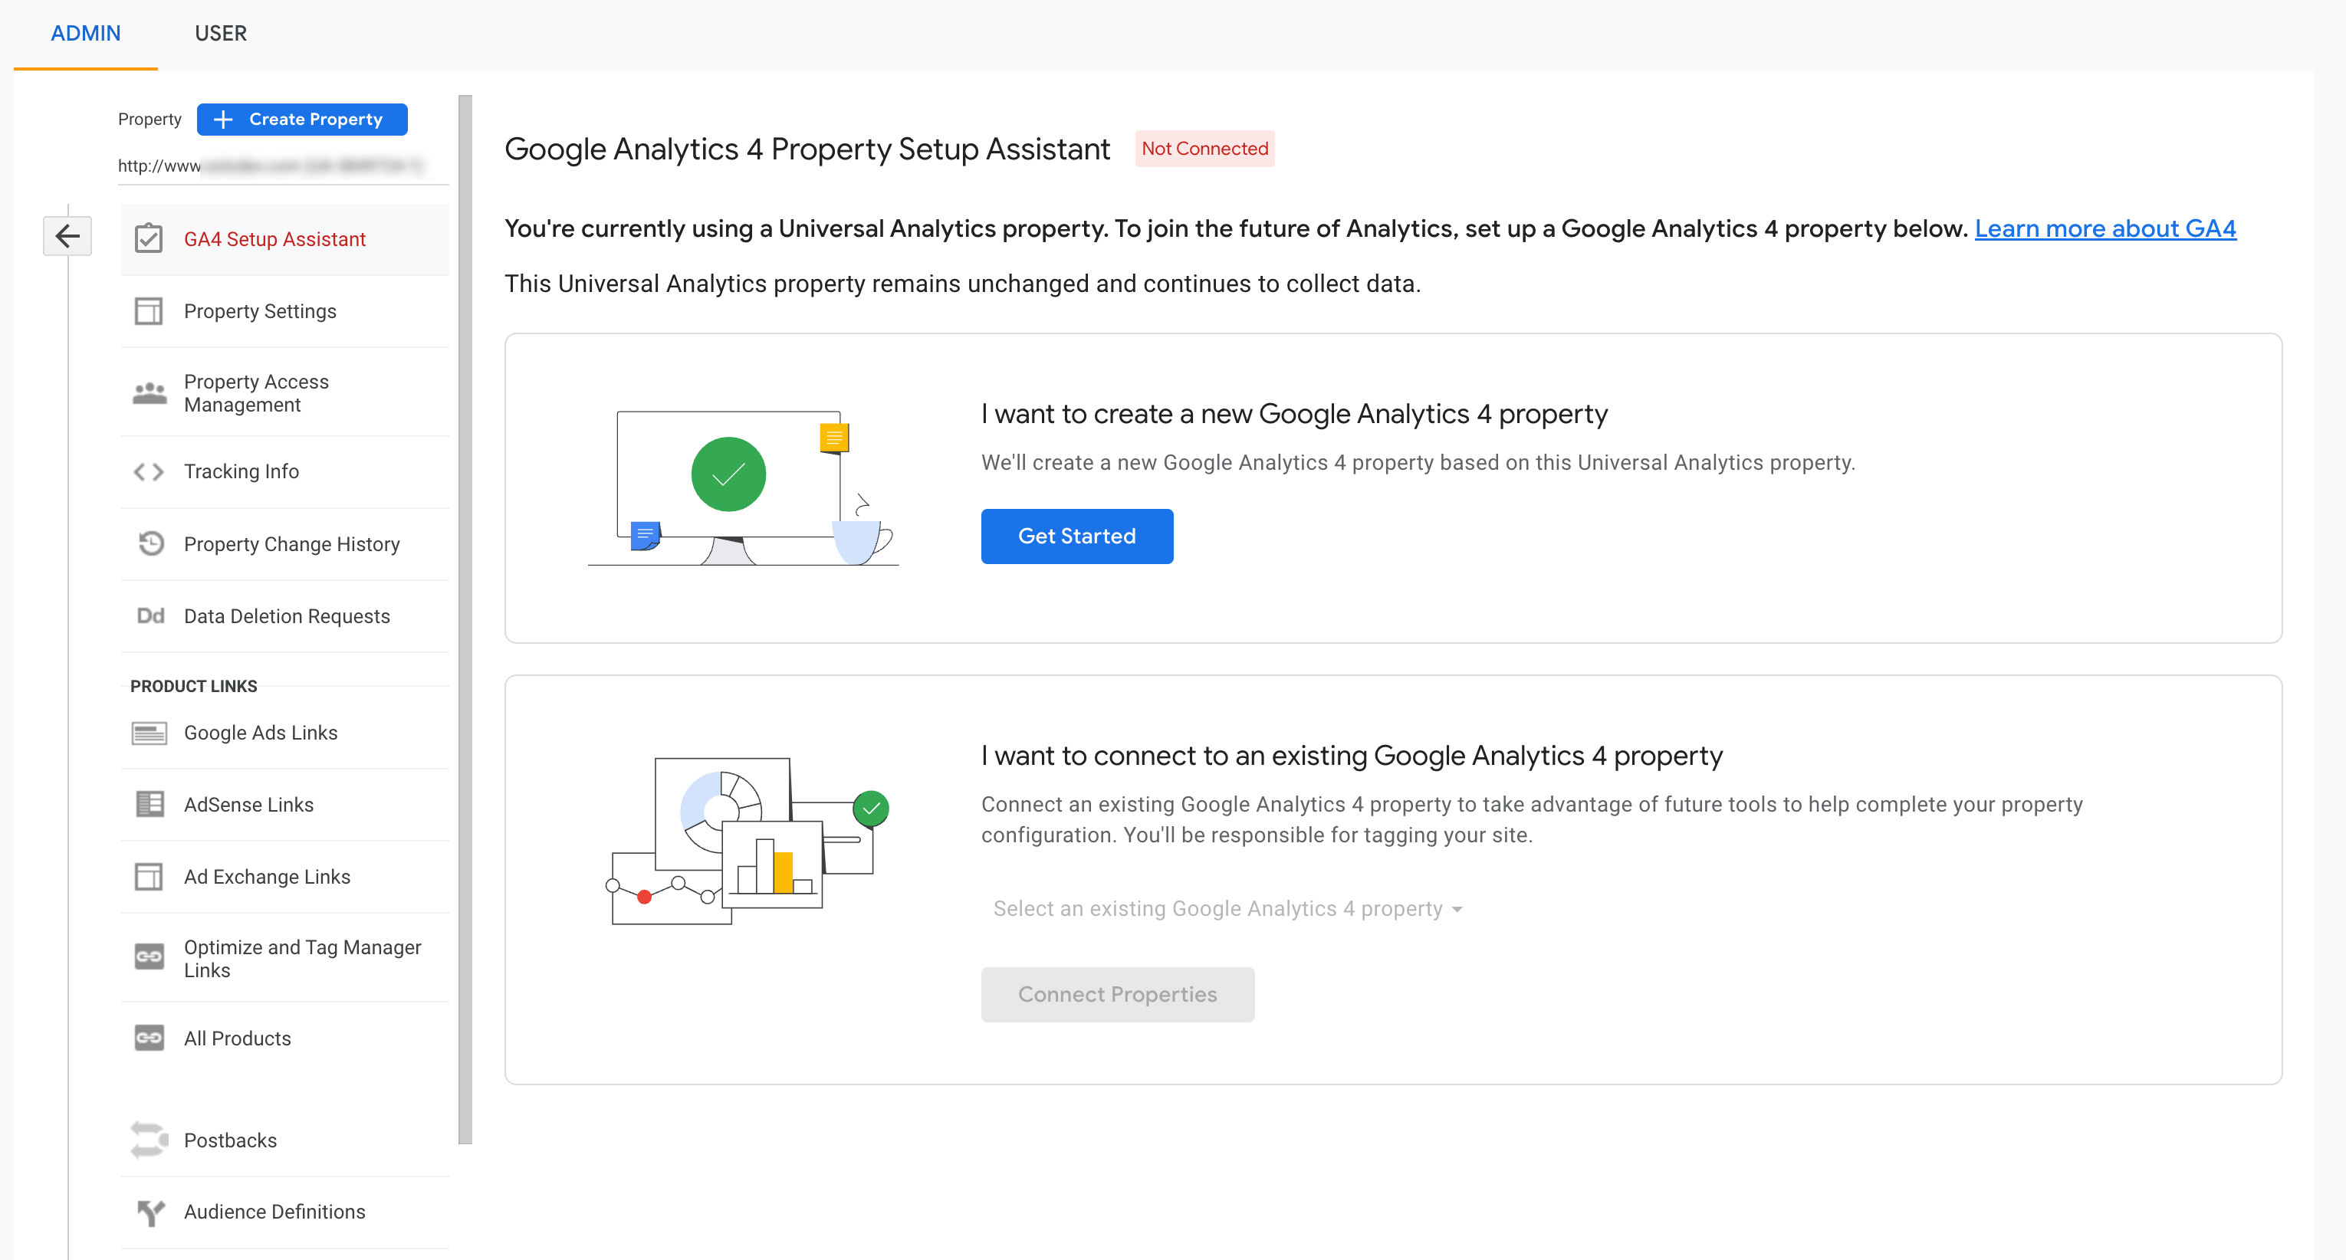The width and height of the screenshot is (2346, 1260).
Task: Click the Create Property button
Action: point(302,120)
